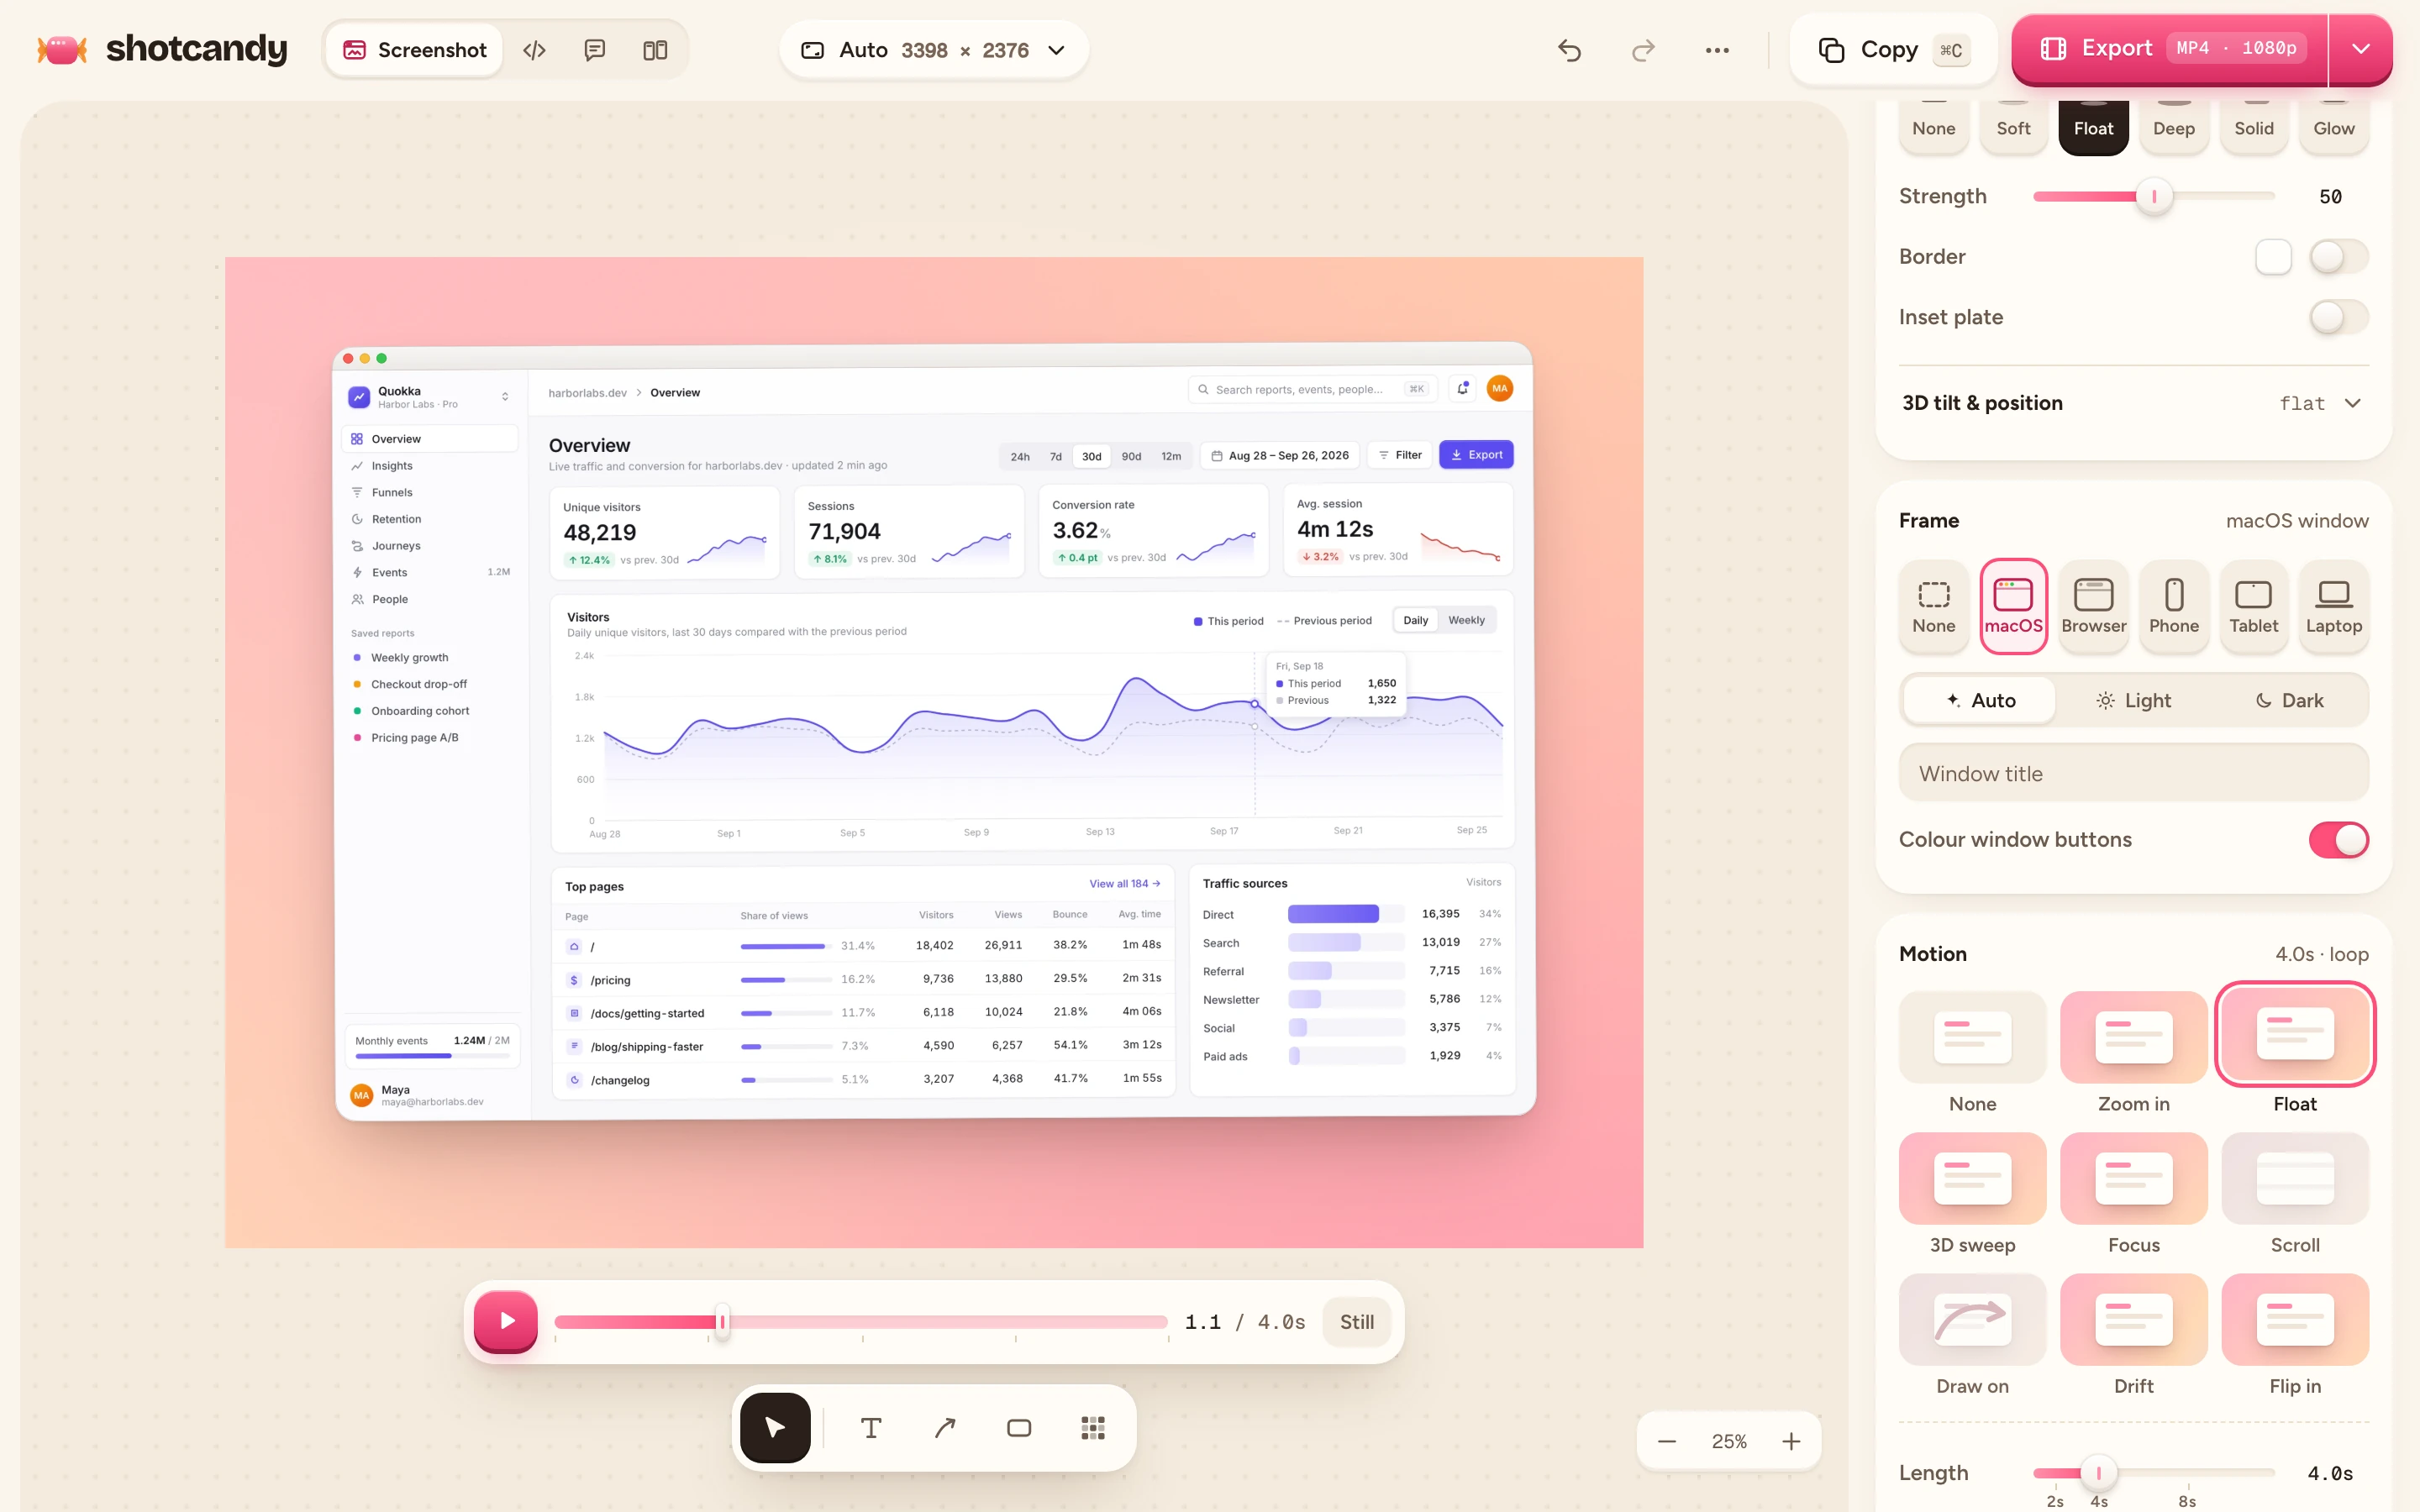Adjust the motion Length slider

[x=2154, y=1472]
